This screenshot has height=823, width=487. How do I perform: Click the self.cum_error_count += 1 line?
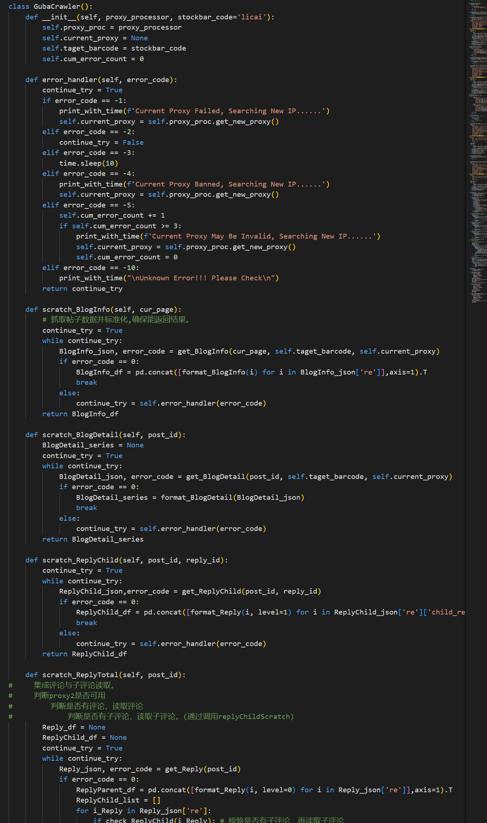tap(112, 215)
